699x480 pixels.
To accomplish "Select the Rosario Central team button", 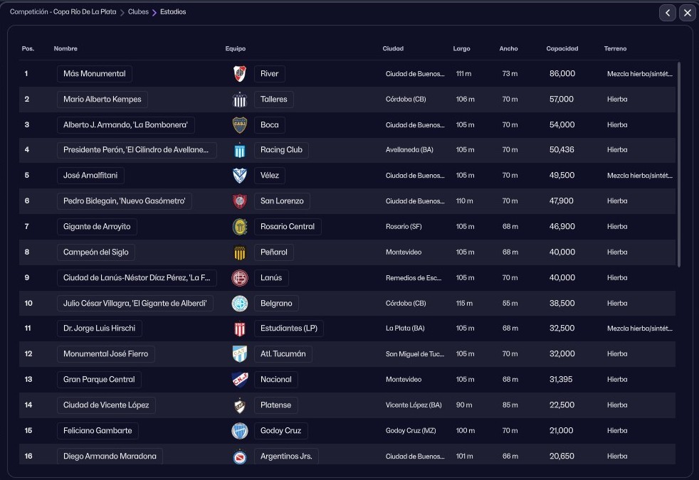I will 288,227.
